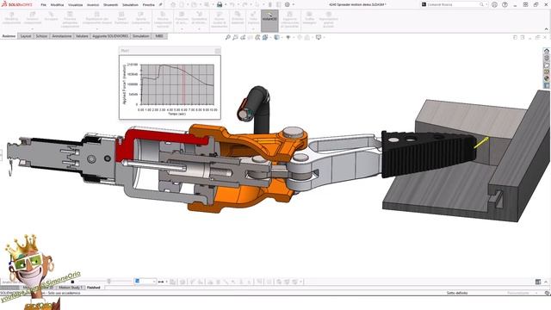The width and height of the screenshot is (551, 310).
Task: Switch to the Simulation ribbon tab
Action: point(140,36)
